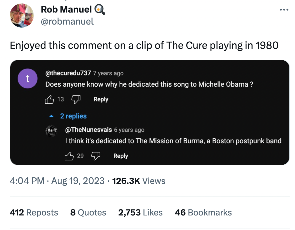The image size is (295, 230).
Task: Dislike the Mission of Burma reply
Action: (x=95, y=156)
